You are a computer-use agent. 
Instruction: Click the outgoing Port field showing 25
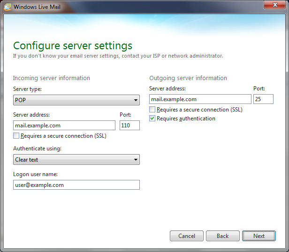click(x=263, y=99)
